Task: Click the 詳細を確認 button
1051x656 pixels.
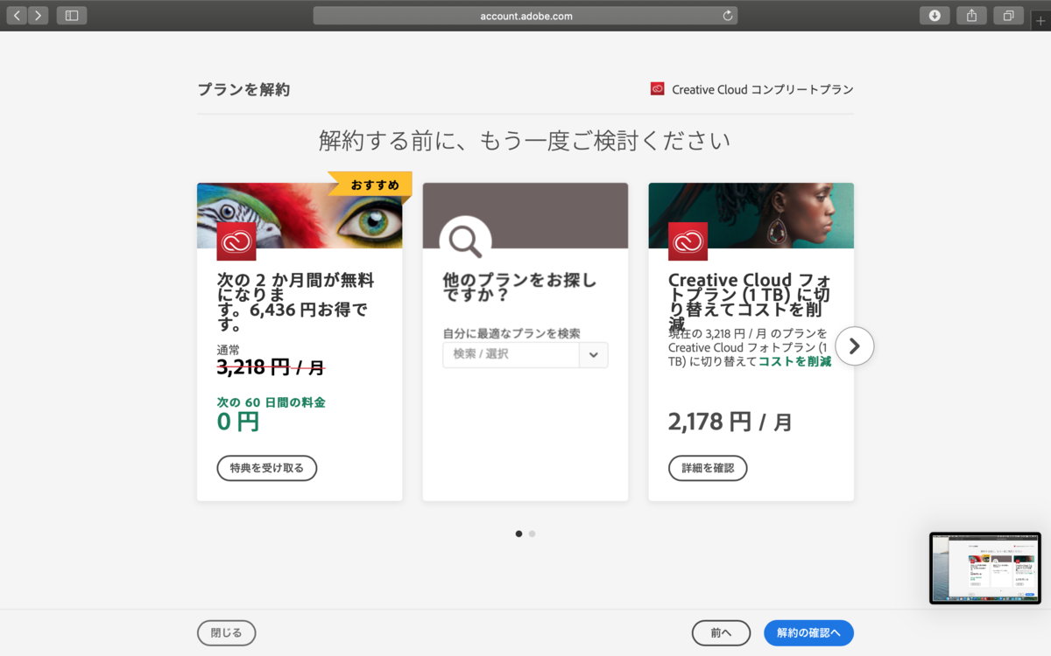Action: point(708,468)
